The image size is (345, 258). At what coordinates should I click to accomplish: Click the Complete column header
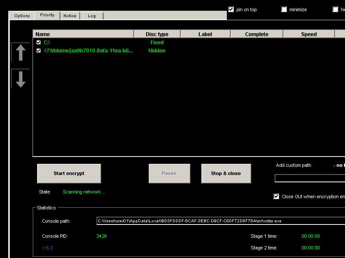coord(257,34)
